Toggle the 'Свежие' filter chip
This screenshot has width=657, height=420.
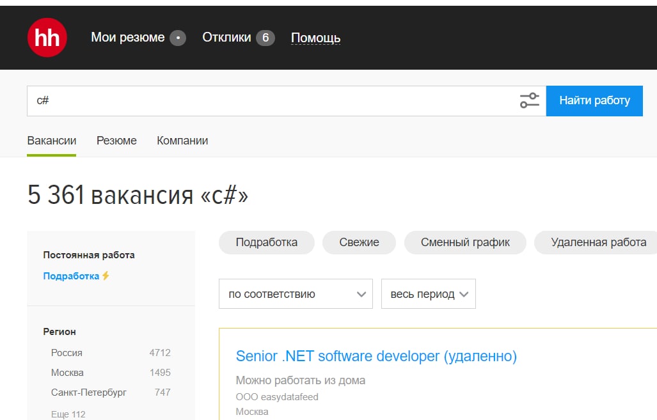359,242
